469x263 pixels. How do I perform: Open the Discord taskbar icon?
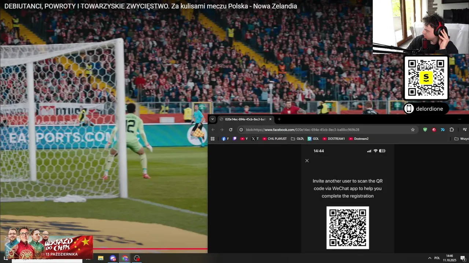pyautogui.click(x=113, y=258)
